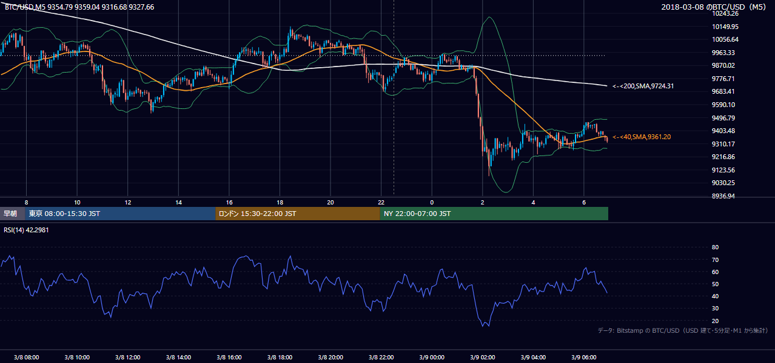This screenshot has height=363, width=775.
Task: Click the RSI 50 level label
Action: click(x=715, y=284)
